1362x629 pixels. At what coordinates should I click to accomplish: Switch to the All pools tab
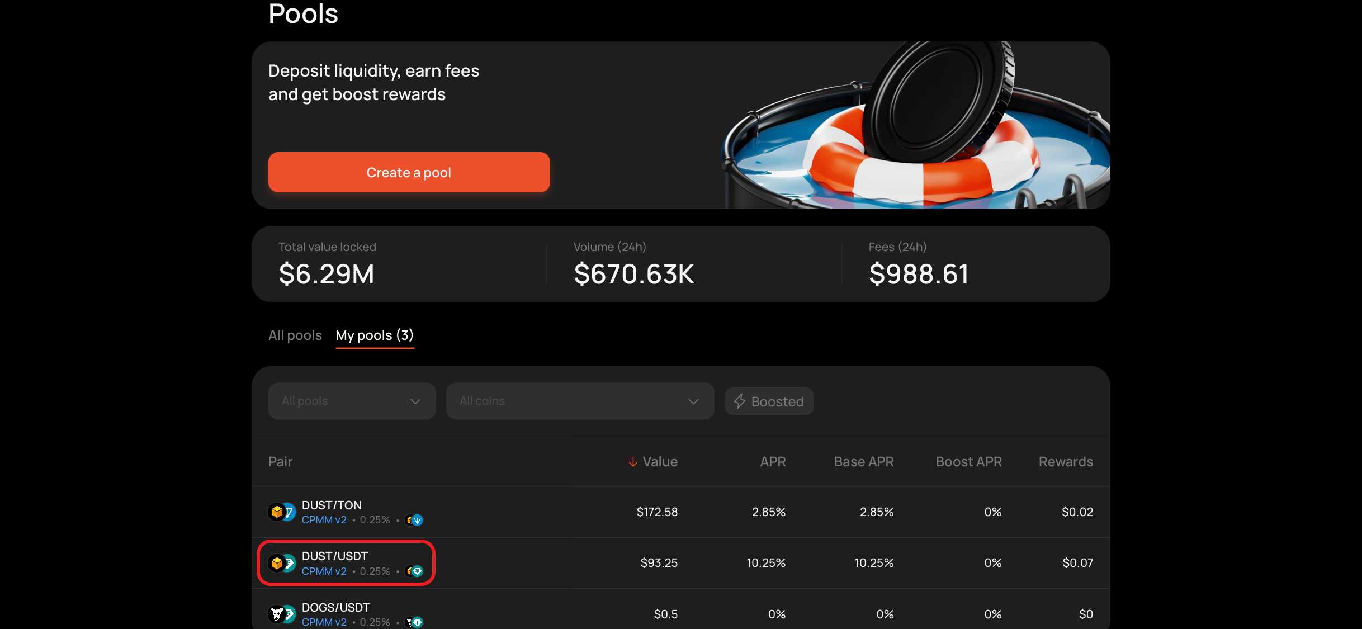[295, 335]
